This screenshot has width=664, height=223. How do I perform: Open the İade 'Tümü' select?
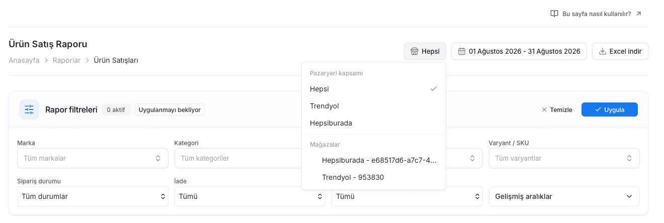click(250, 196)
